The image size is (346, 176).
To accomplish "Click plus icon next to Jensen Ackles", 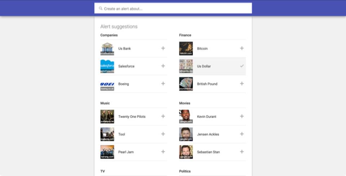I will point(242,134).
